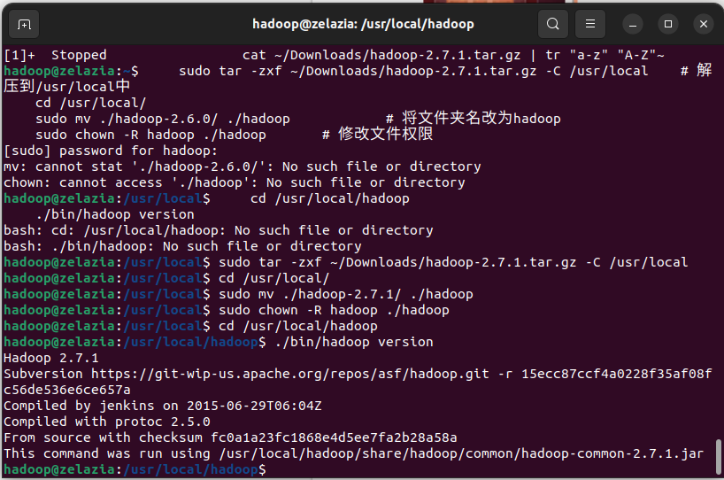Image resolution: width=724 pixels, height=480 pixels.
Task: Click 'Compiled by jenkins on 2015-06-29T06:04Z'
Action: tap(163, 406)
